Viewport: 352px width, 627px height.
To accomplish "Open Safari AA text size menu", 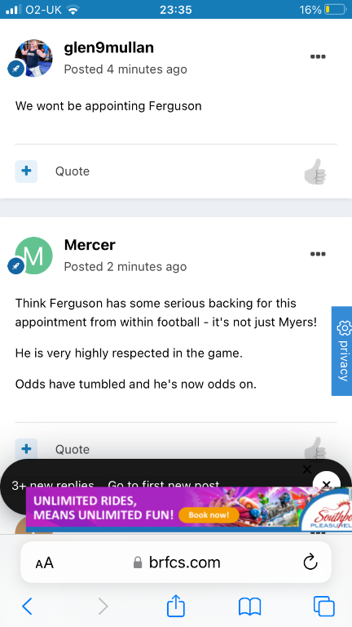I will (44, 563).
